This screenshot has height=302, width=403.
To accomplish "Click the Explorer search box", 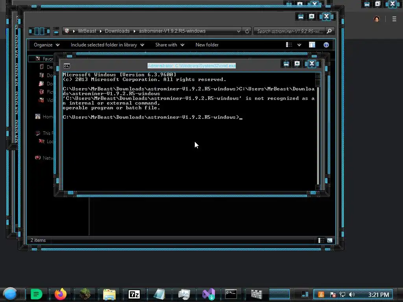I will pos(290,31).
